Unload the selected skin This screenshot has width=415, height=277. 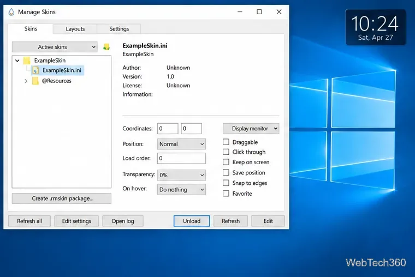192,221
